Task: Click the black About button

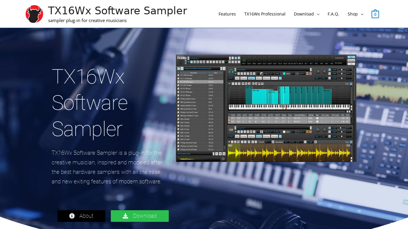Action: point(81,216)
